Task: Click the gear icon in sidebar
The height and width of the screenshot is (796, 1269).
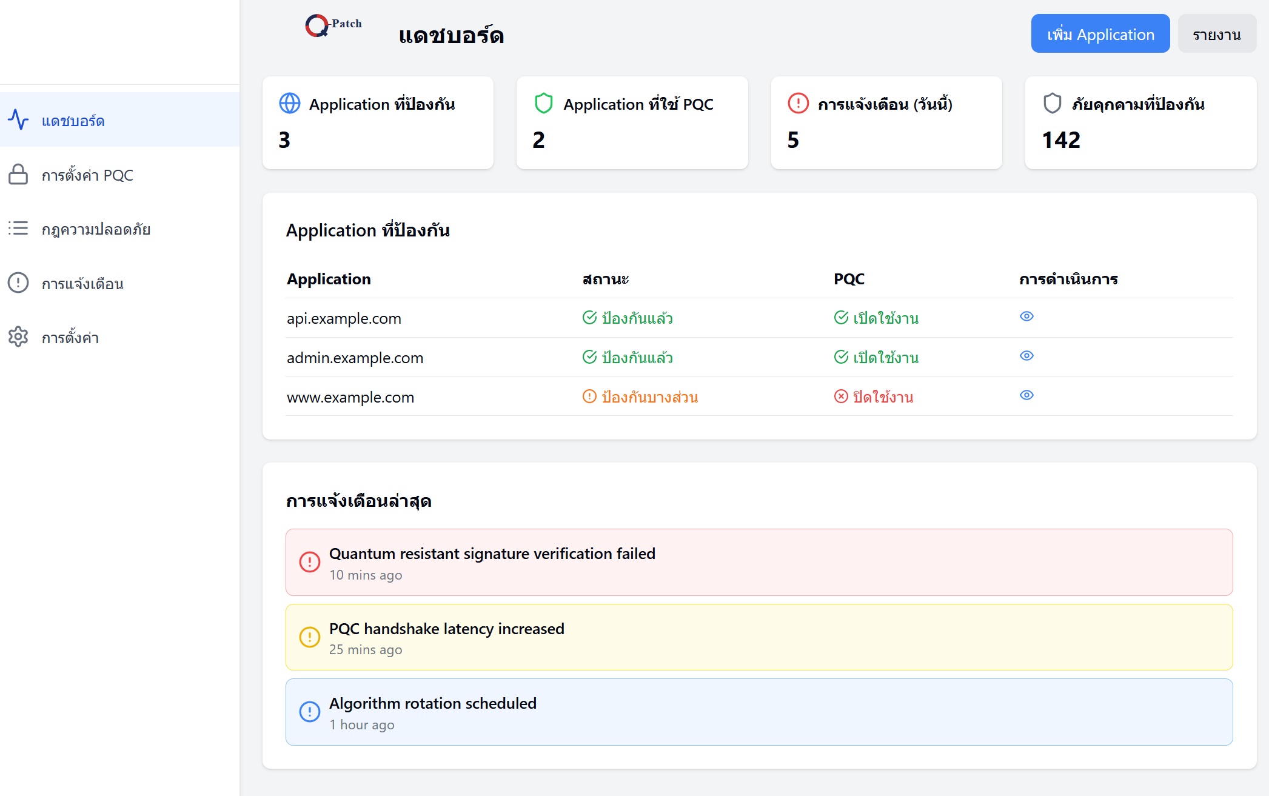Action: coord(18,336)
